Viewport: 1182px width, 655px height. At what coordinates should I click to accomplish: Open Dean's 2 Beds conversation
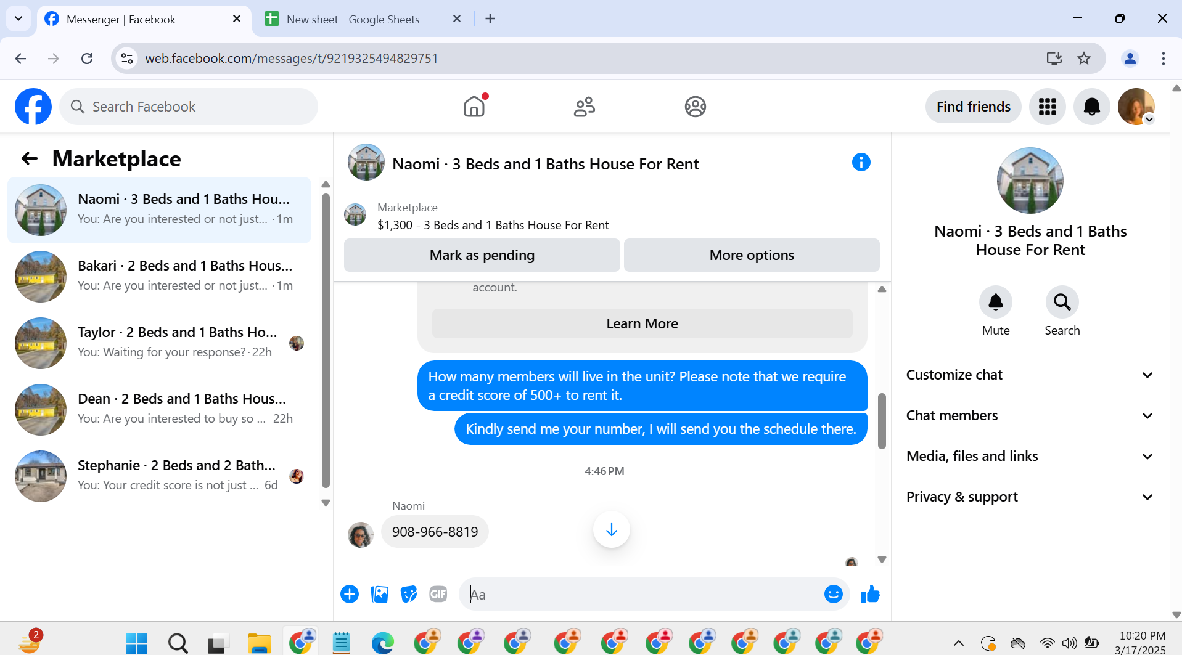click(159, 409)
